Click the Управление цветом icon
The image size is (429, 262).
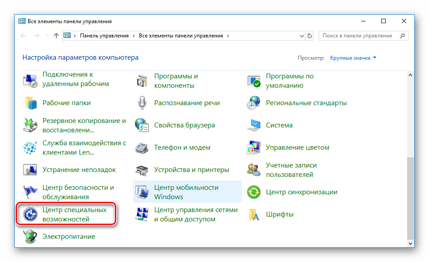254,147
